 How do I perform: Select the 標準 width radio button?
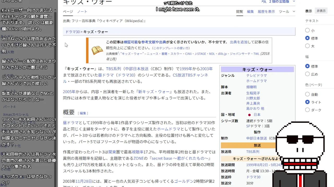click(307, 66)
